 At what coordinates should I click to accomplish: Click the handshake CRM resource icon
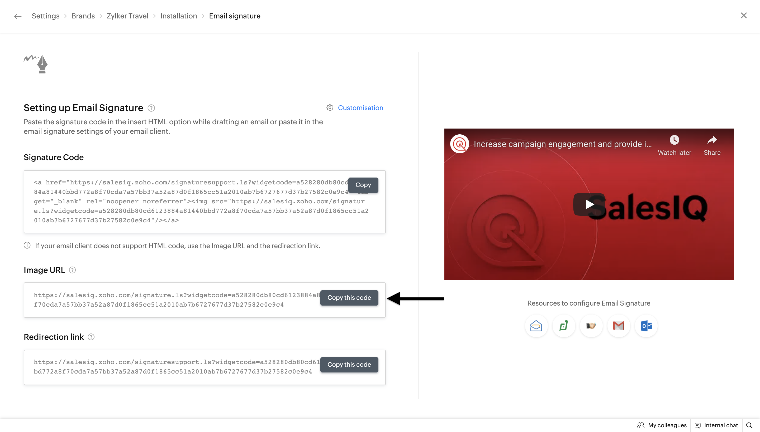(x=591, y=326)
